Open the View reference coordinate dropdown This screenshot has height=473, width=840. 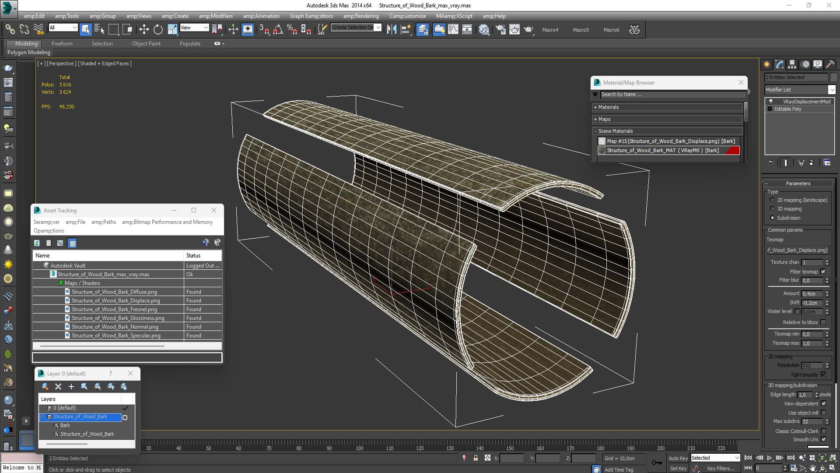[194, 28]
